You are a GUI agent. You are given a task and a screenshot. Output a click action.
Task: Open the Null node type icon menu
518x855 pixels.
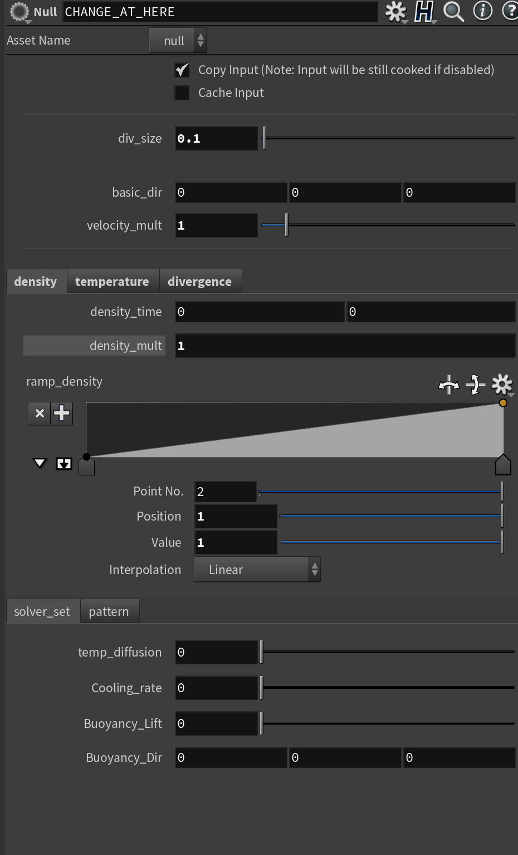click(20, 12)
